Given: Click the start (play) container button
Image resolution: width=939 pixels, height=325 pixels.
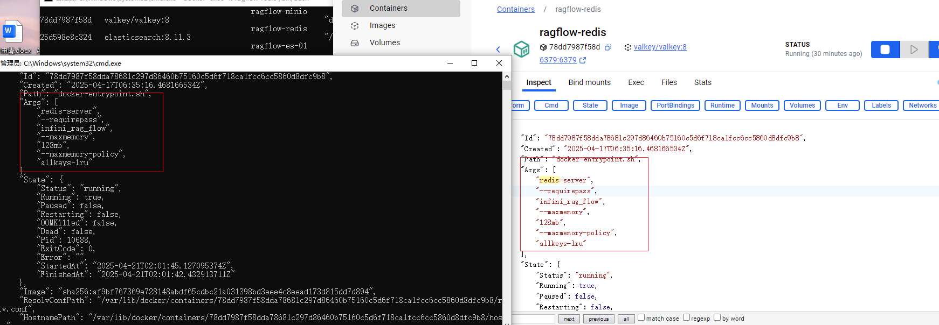Looking at the screenshot, I should tap(914, 50).
